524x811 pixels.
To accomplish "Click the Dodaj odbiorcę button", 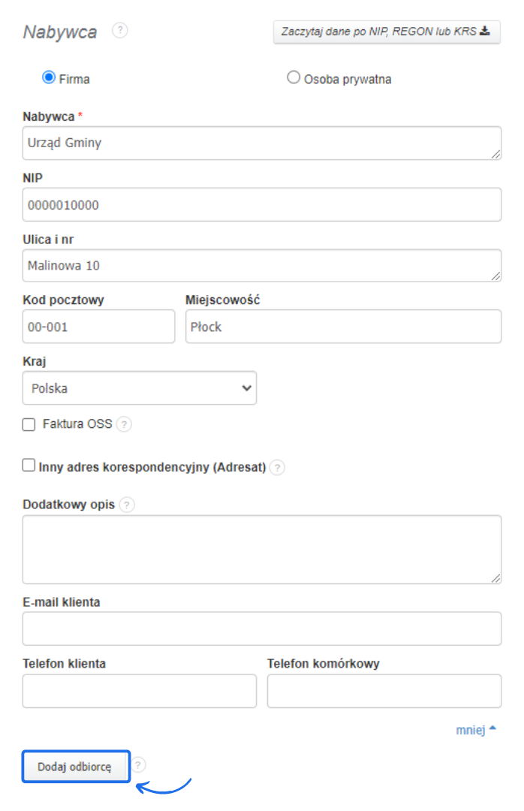I will (x=76, y=767).
